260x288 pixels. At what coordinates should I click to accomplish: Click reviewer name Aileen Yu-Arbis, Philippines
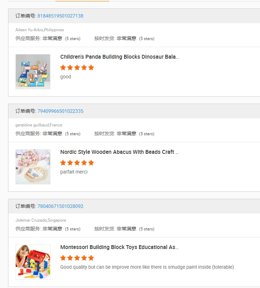click(40, 30)
